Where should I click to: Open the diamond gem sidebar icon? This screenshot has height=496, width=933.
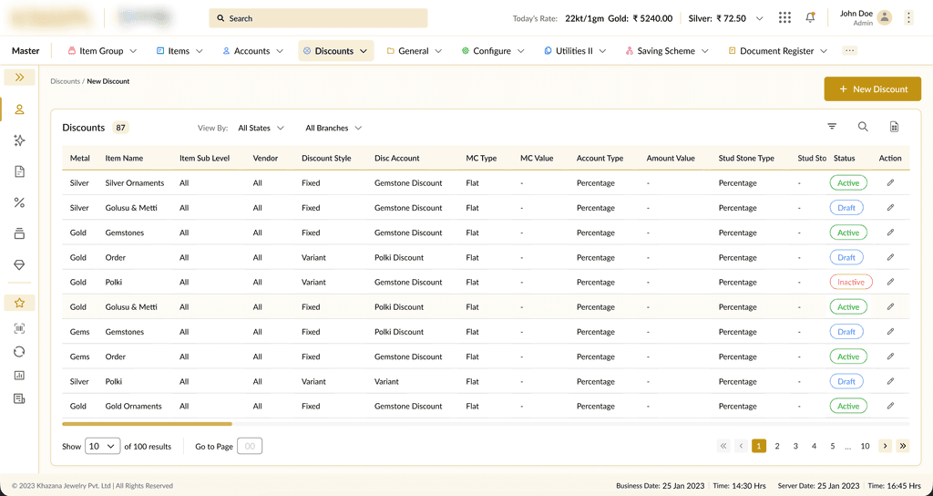click(x=20, y=265)
